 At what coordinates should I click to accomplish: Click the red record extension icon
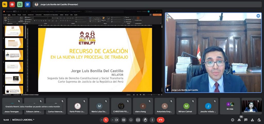pyautogui.click(x=12, y=4)
